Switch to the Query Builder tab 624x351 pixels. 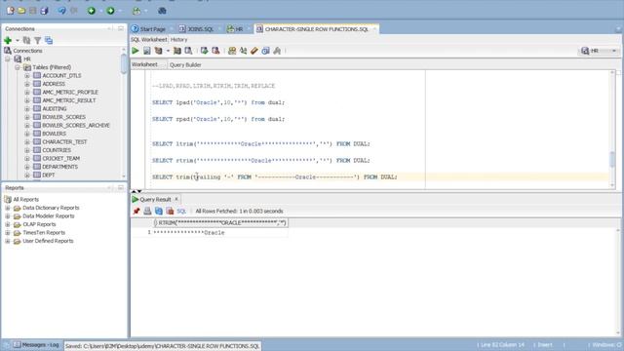pos(185,64)
